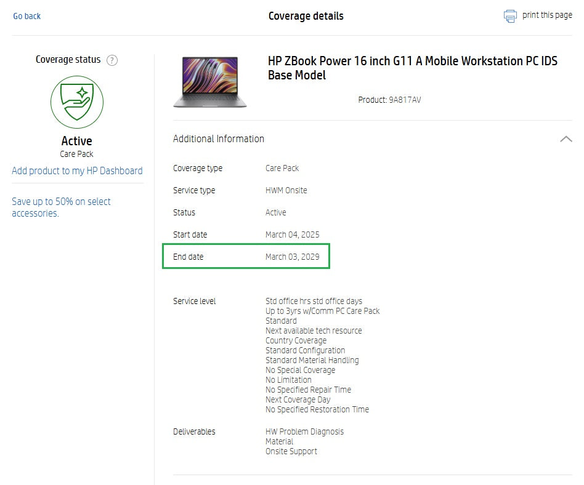Click the Active label below the shield

click(x=76, y=141)
